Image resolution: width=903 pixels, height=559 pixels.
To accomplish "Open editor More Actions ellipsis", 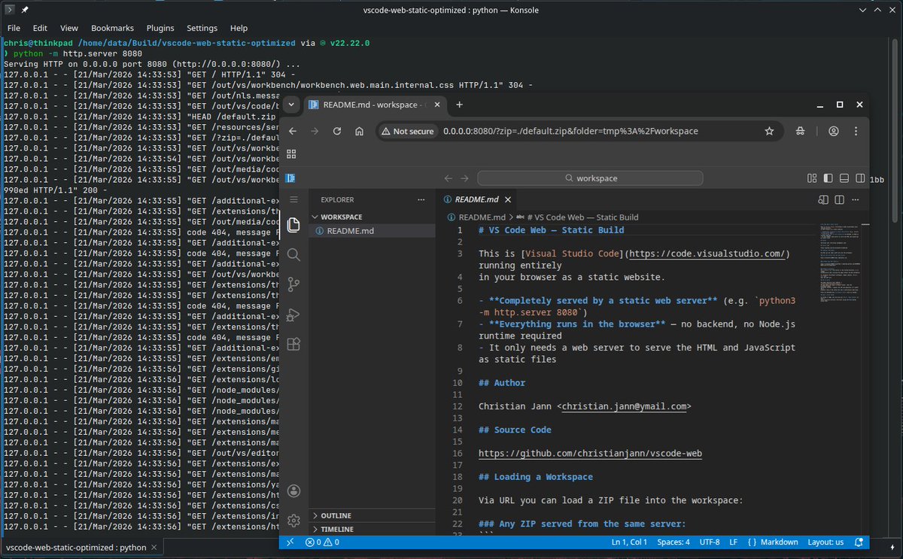I will coord(857,199).
